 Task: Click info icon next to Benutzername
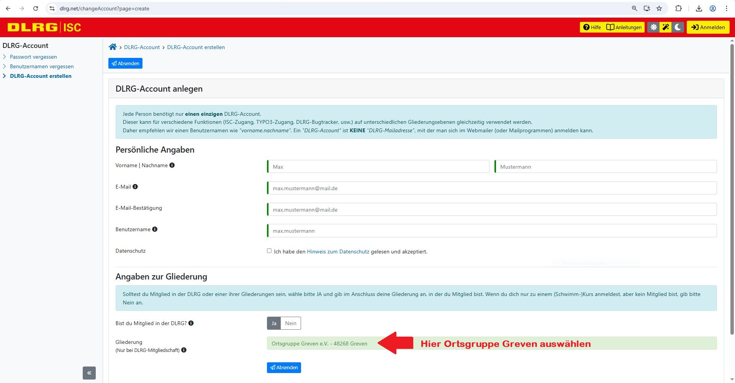click(x=155, y=229)
